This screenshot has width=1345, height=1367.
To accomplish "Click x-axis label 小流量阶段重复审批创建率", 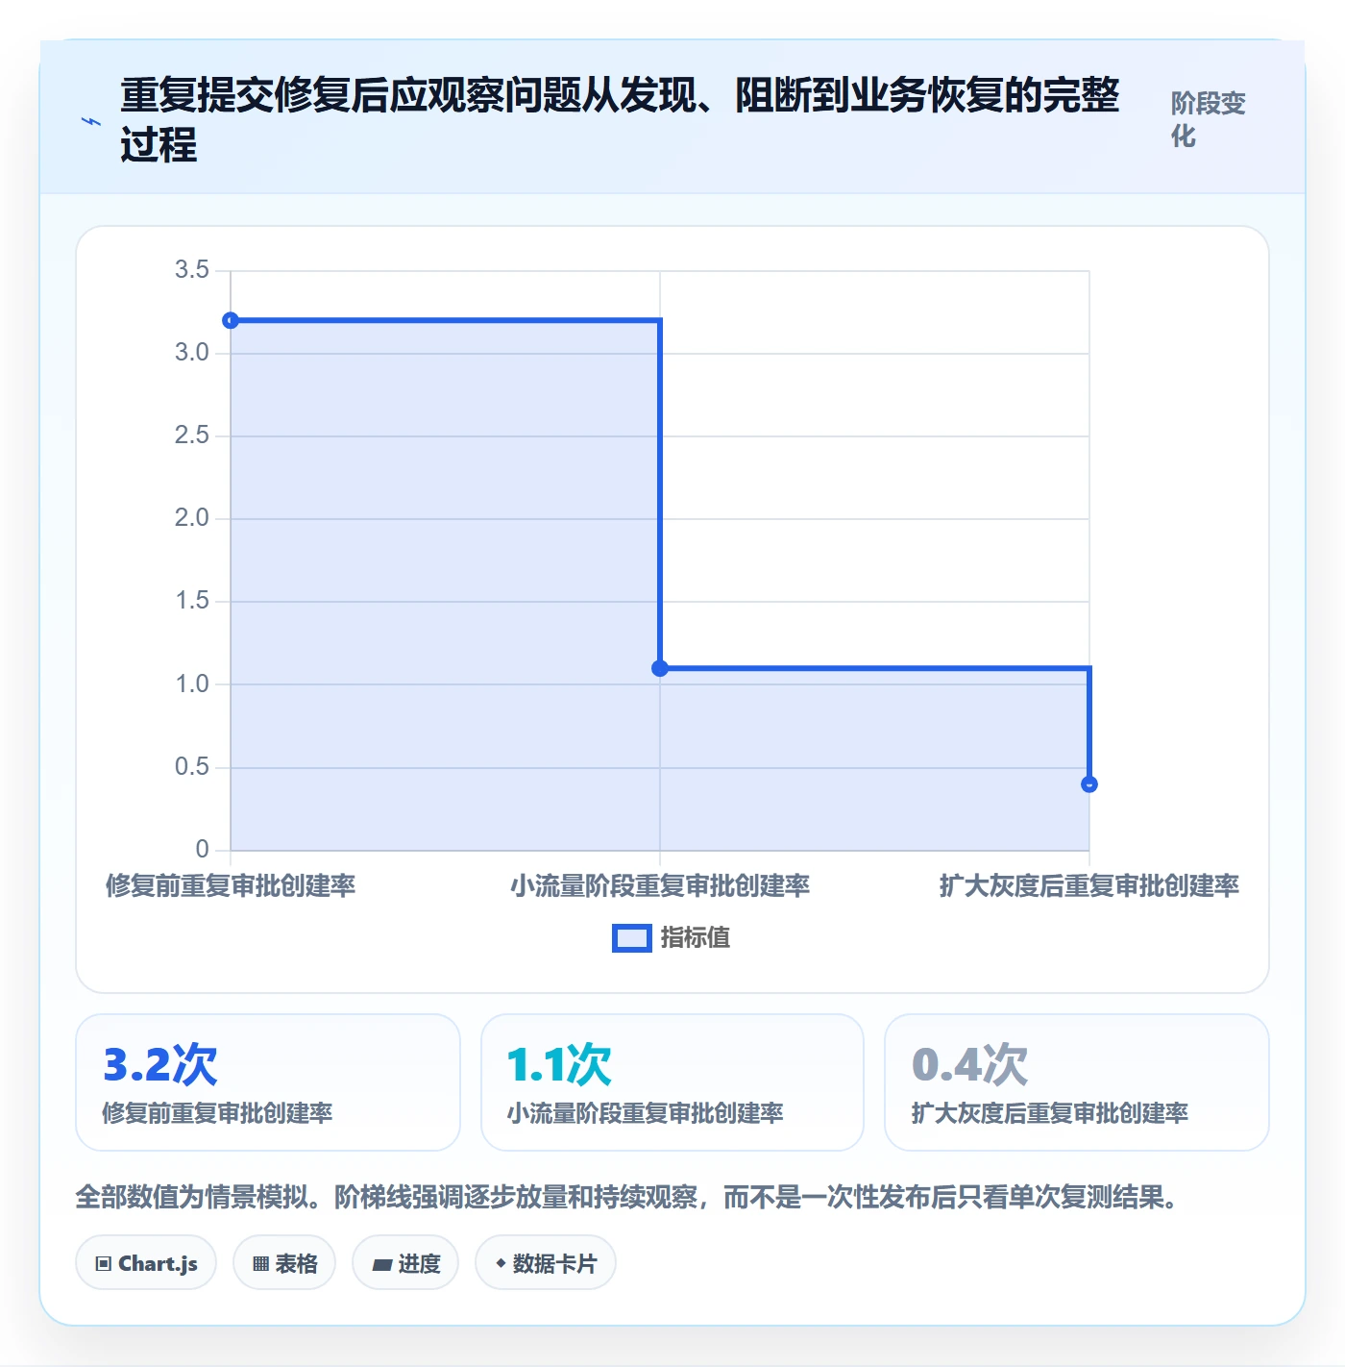I will pos(660,885).
